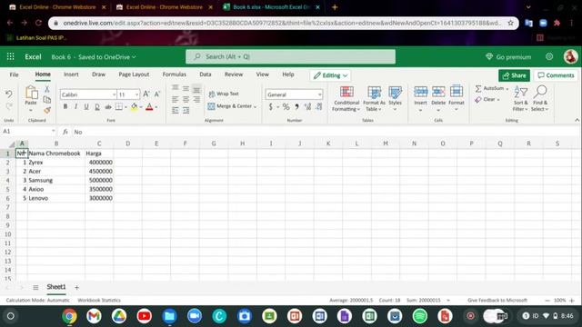Switch to the Formulas tab
Viewport: 582px width, 327px height.
(x=174, y=74)
